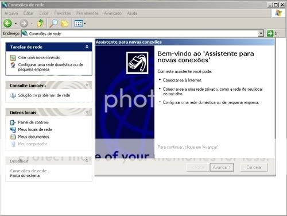This screenshot has width=287, height=216.
Task: Open the Search magnifier tool
Action: click(x=53, y=24)
